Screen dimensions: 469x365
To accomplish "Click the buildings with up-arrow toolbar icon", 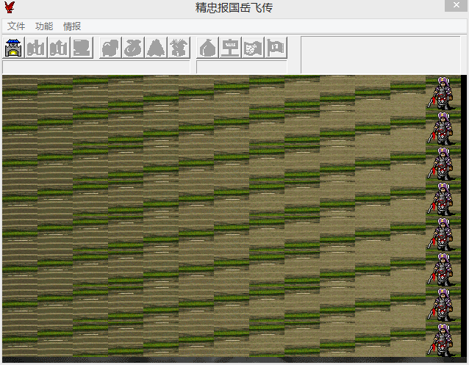I will pos(59,48).
